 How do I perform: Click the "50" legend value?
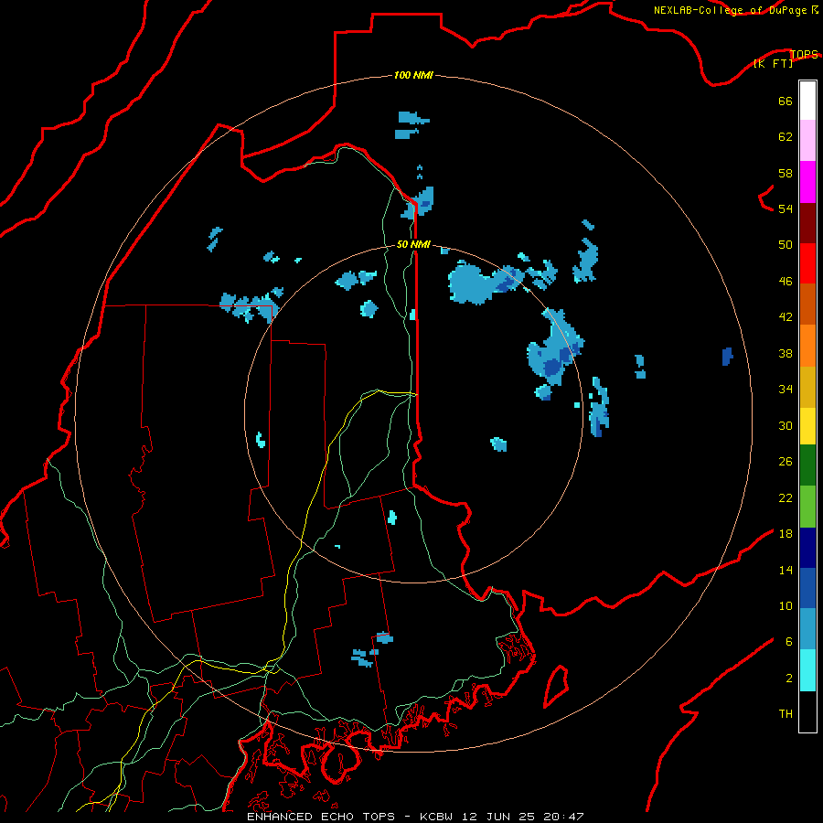[786, 244]
